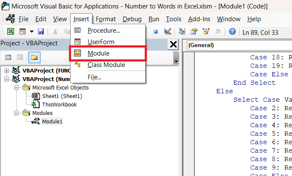Choose Module from Insert menu
292x176 pixels.
pyautogui.click(x=108, y=53)
